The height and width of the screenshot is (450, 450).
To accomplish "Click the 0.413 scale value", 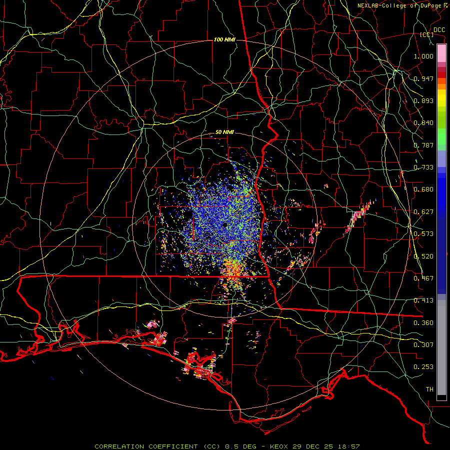I will coord(423,300).
